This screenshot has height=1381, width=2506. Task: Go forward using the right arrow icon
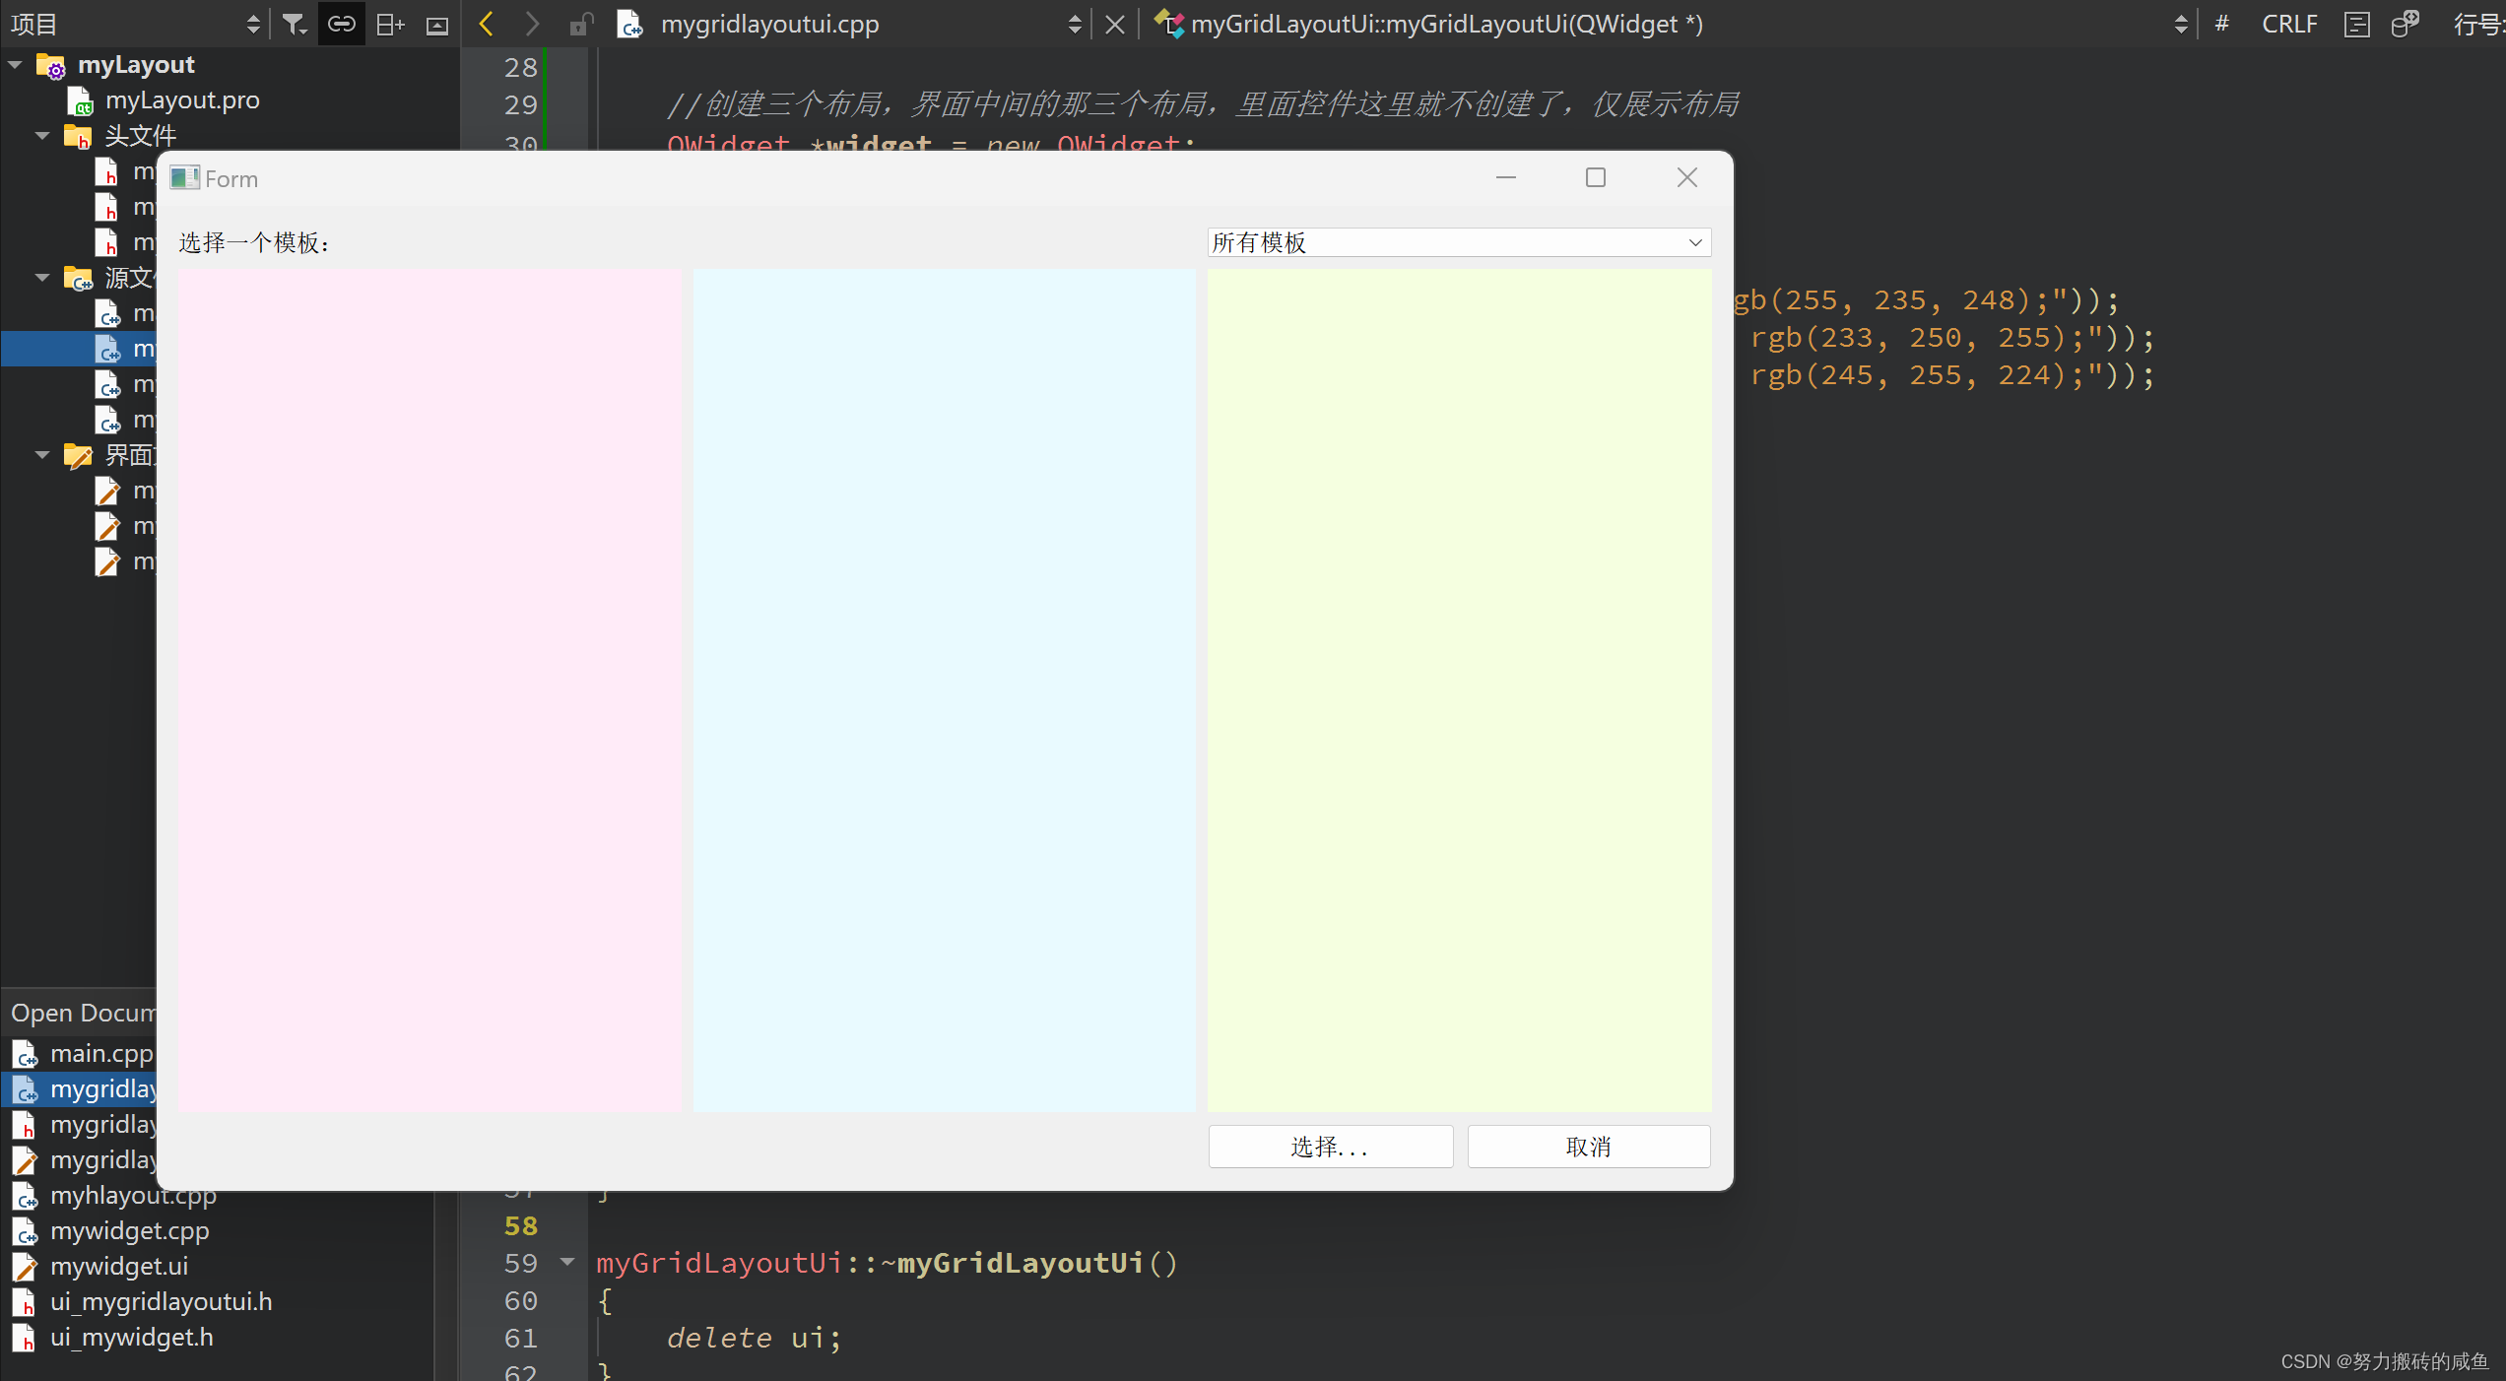(532, 24)
